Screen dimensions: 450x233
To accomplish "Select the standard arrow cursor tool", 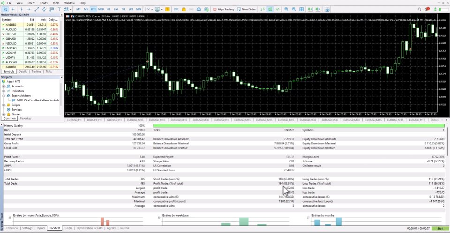I will 5,9.
